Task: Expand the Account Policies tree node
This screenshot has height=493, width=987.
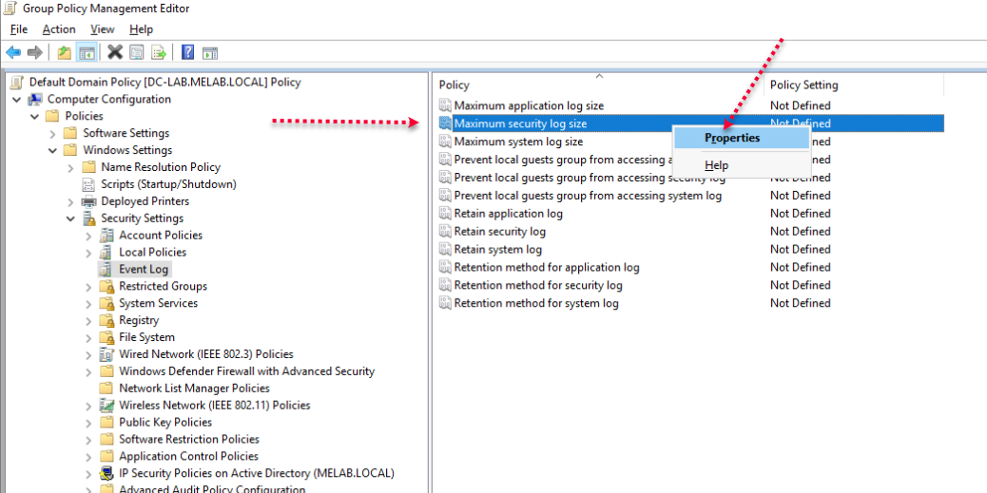Action: (x=88, y=236)
